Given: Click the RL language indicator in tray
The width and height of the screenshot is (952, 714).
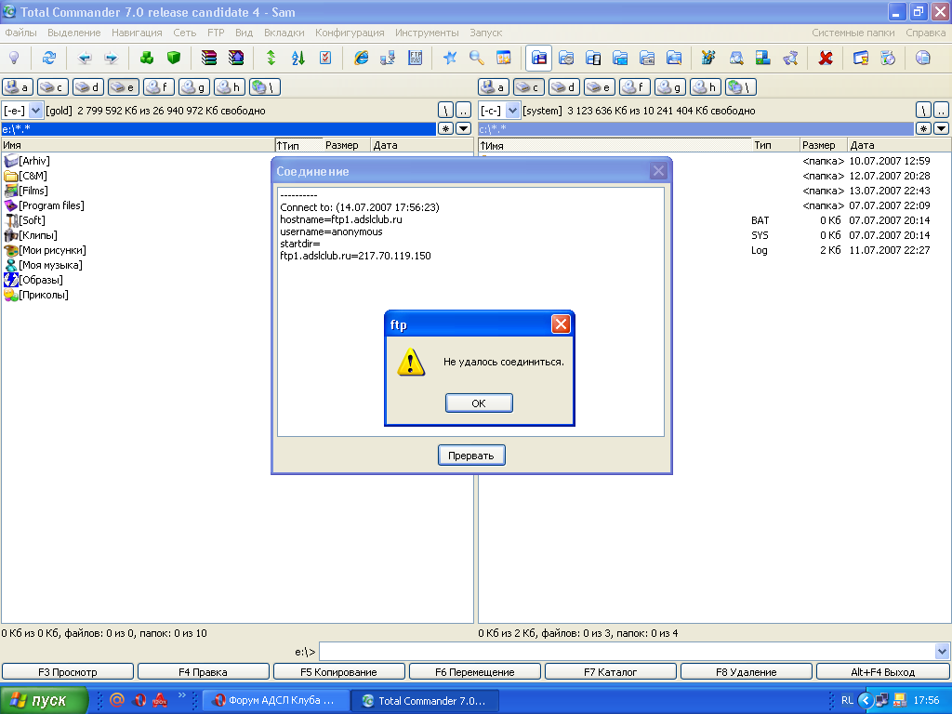Looking at the screenshot, I should point(847,700).
